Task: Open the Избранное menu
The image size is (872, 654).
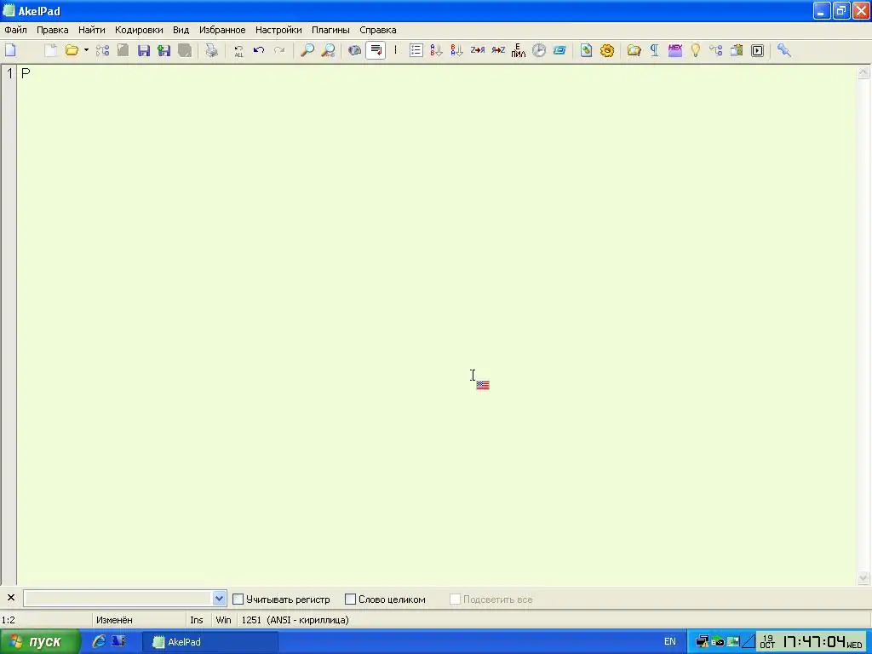Action: point(222,30)
